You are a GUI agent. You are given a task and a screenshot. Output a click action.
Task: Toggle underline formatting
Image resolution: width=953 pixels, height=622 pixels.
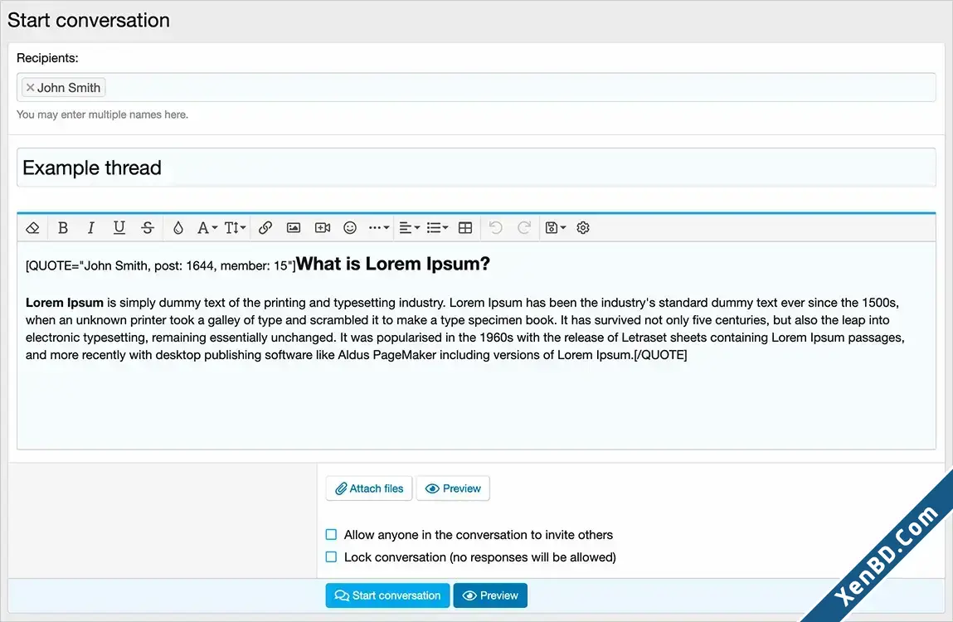(x=119, y=228)
